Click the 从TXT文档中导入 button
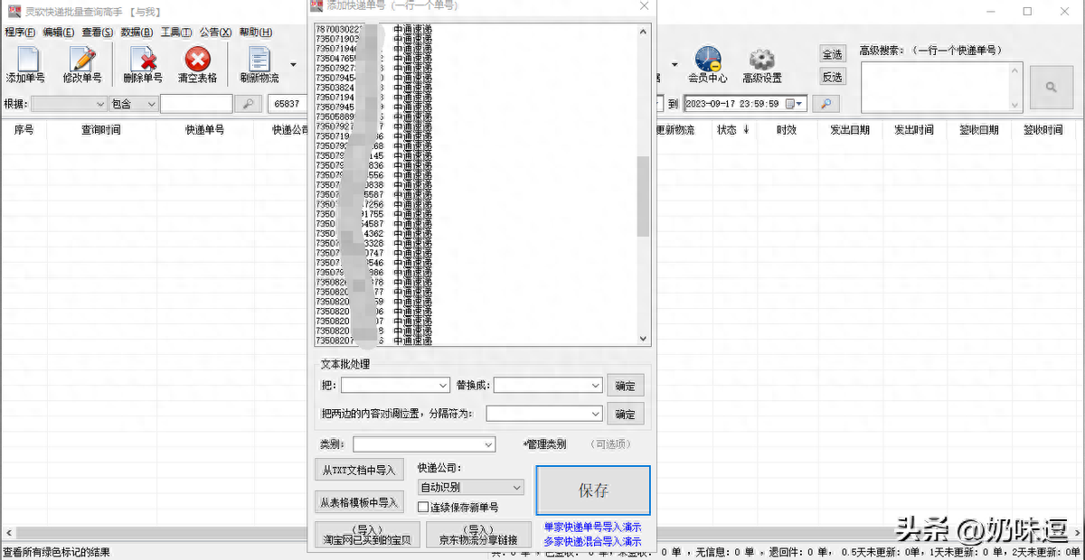Screen dimensions: 1085x560 pyautogui.click(x=359, y=471)
